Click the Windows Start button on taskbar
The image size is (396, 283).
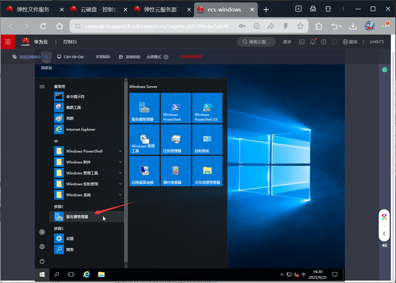(42, 275)
